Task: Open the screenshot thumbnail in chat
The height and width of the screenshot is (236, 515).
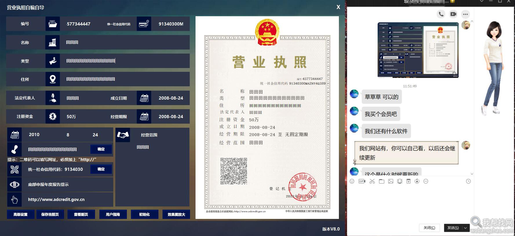Action: click(418, 50)
